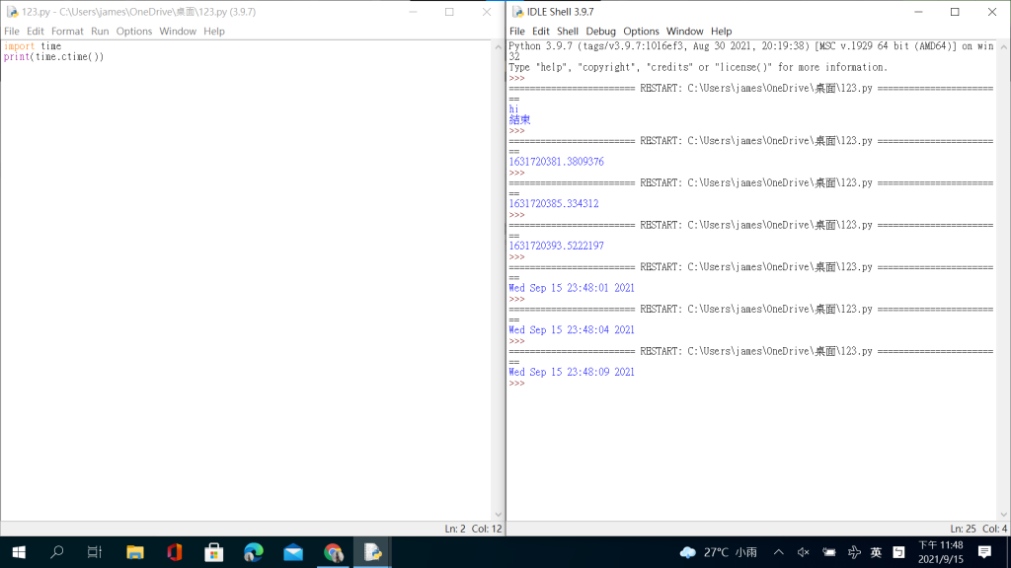
Task: Open Microsoft Edge from taskbar
Action: pyautogui.click(x=254, y=552)
